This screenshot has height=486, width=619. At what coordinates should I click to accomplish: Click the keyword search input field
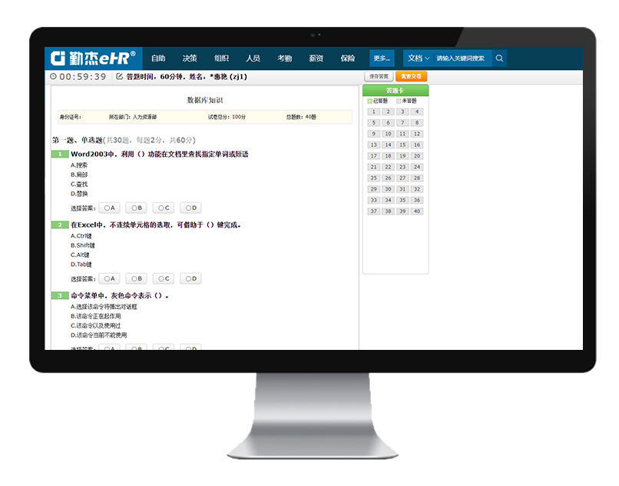pyautogui.click(x=461, y=58)
